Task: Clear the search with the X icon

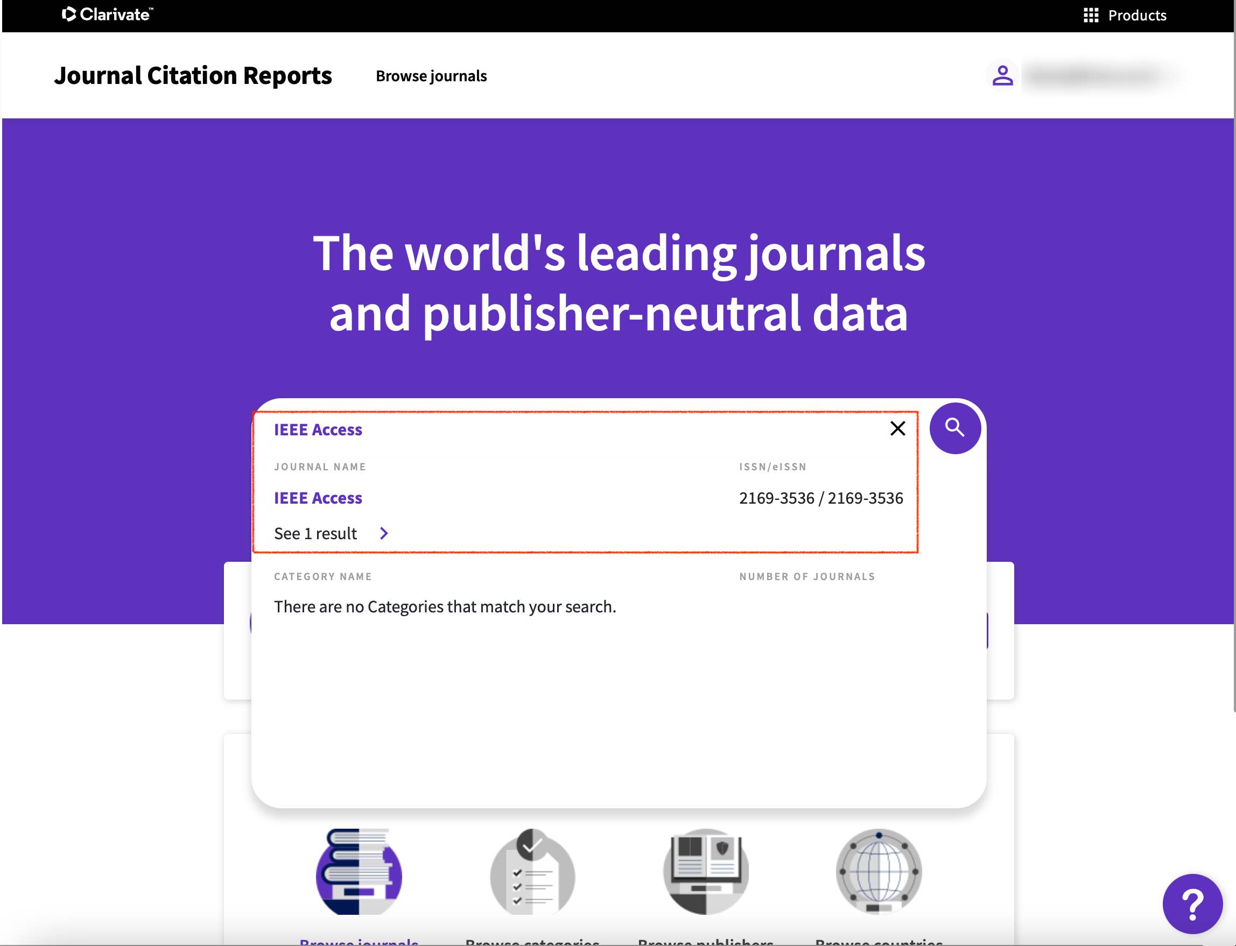Action: tap(897, 428)
